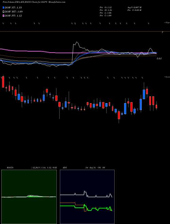Select the 'DOW ST: 1.13' legend label
Image resolution: width=170 pixels, height=224 pixels.
(13, 7)
